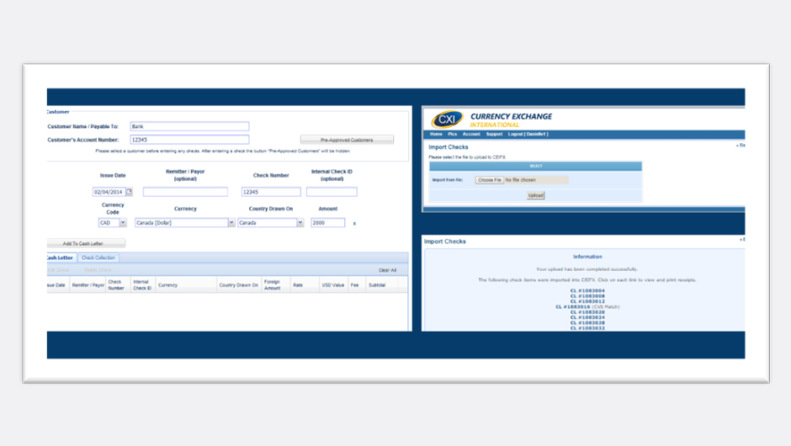Open receipt link CL #1083020
The width and height of the screenshot is (791, 446).
pyautogui.click(x=587, y=312)
